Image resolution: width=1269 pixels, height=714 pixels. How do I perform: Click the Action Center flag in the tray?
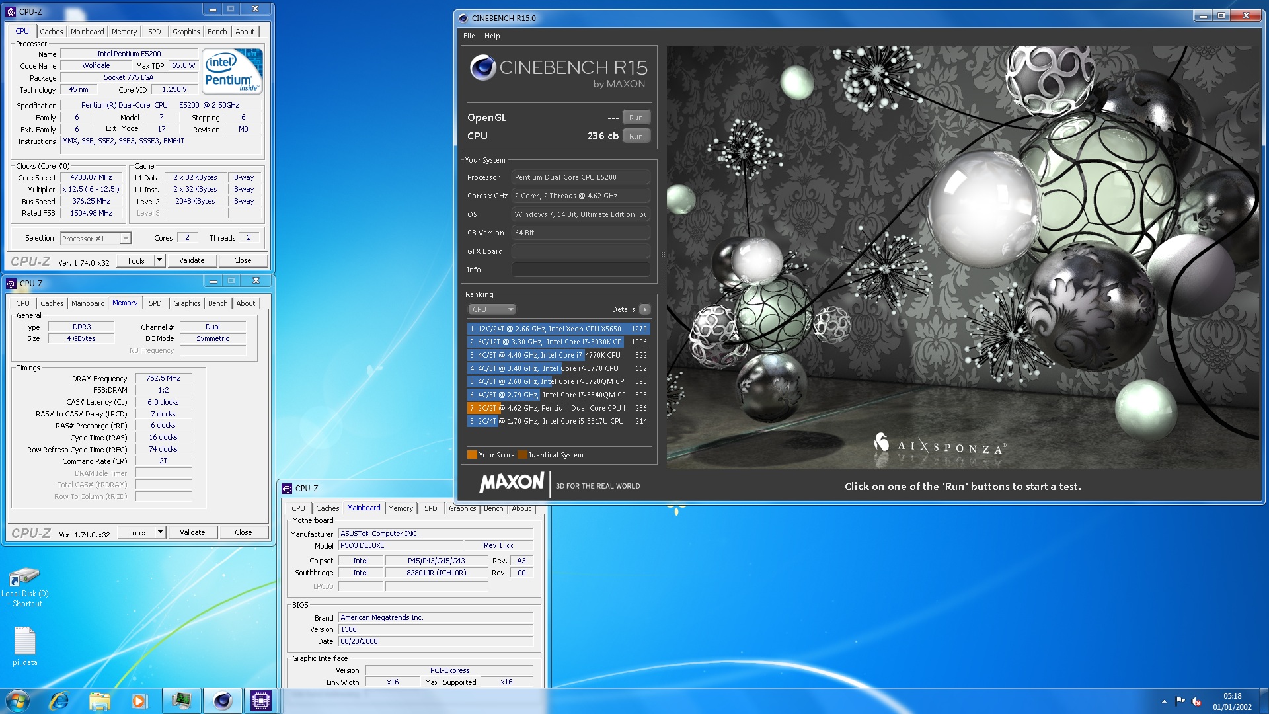1180,701
